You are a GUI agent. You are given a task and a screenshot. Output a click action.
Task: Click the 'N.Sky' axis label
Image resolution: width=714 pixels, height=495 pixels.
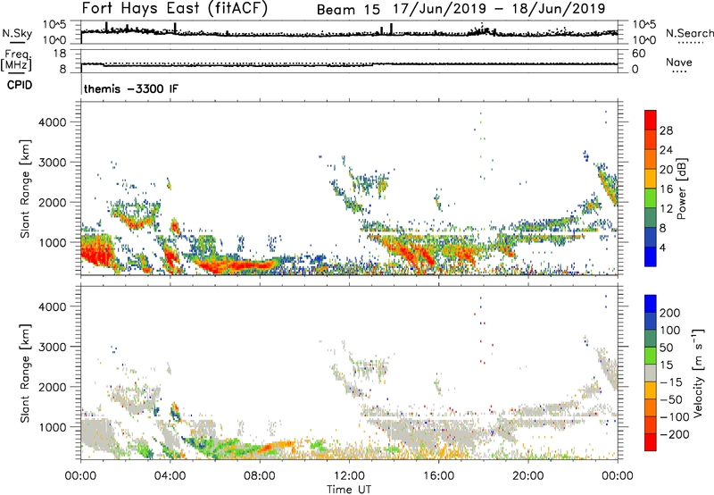coord(17,33)
